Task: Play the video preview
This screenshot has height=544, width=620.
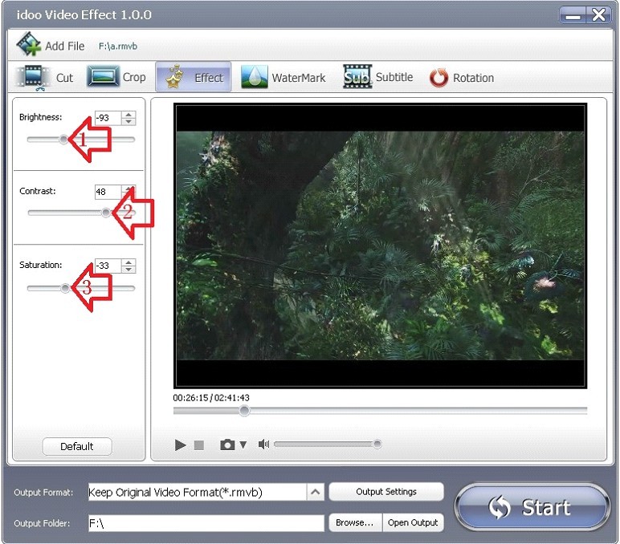Action: tap(181, 445)
